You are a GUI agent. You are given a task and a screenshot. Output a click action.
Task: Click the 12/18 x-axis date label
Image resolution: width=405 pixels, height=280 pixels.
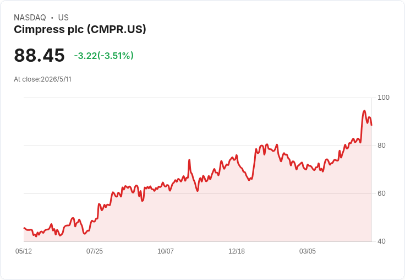click(x=237, y=251)
